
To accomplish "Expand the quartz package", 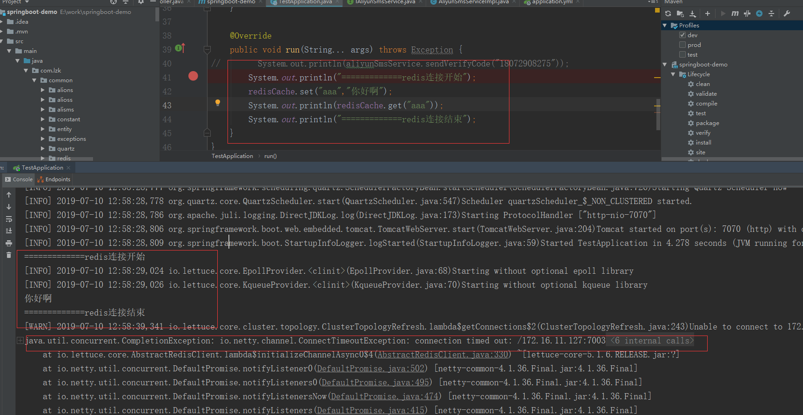I will (42, 149).
